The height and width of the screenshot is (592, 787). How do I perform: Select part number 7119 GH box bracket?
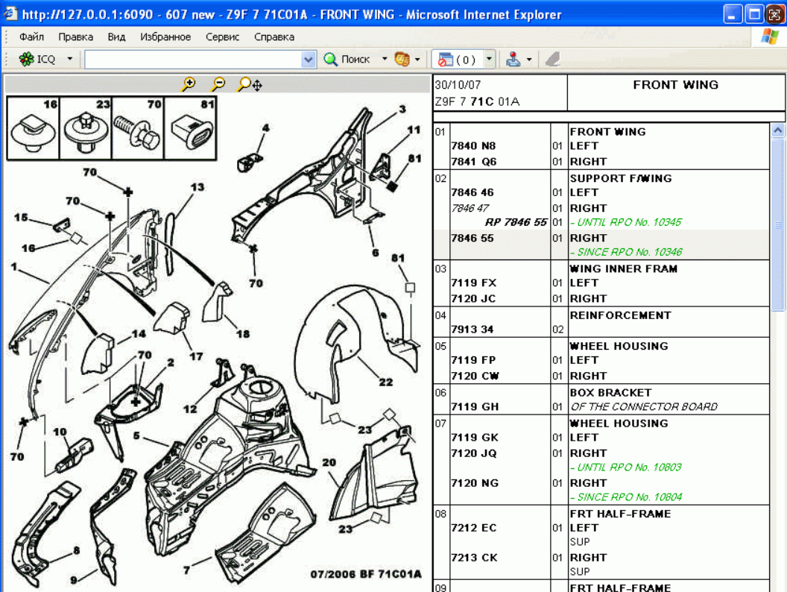point(475,407)
